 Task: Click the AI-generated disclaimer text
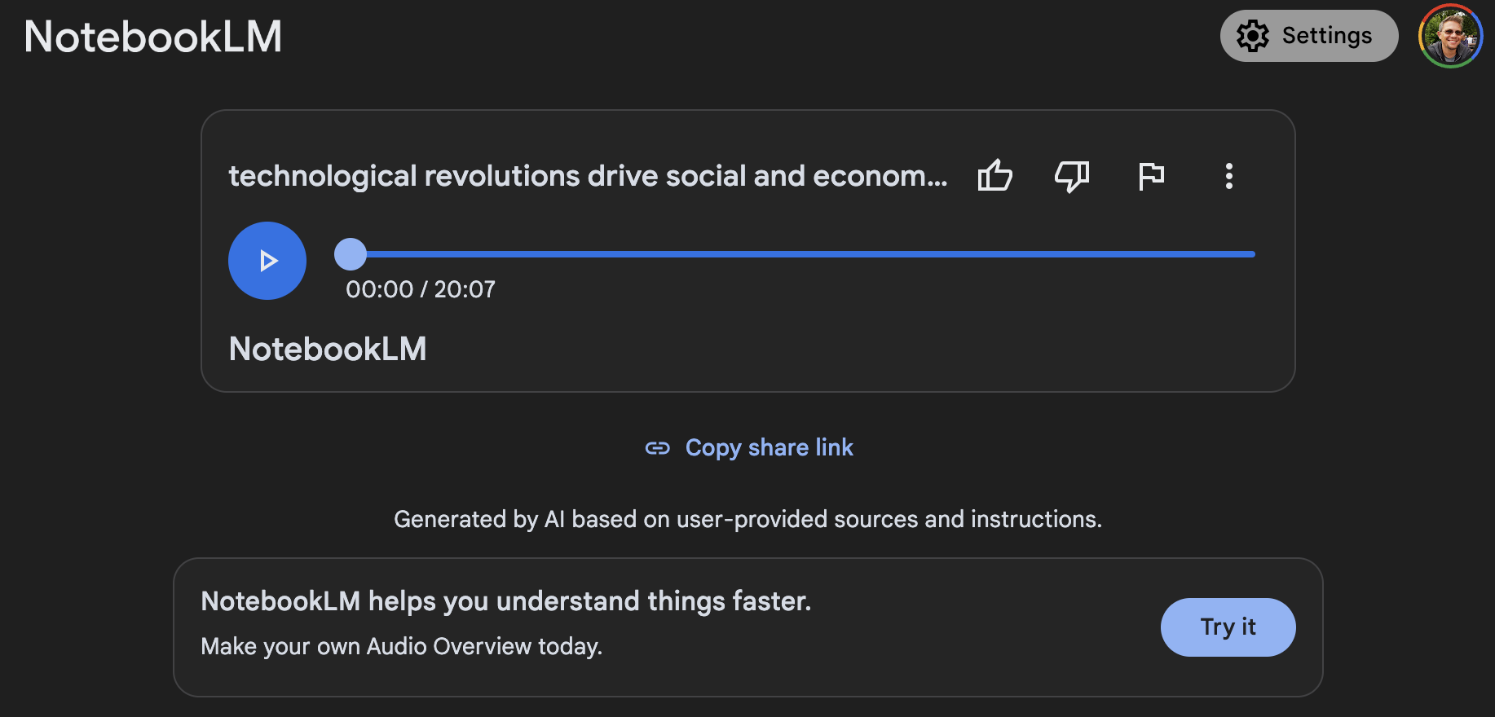point(747,519)
